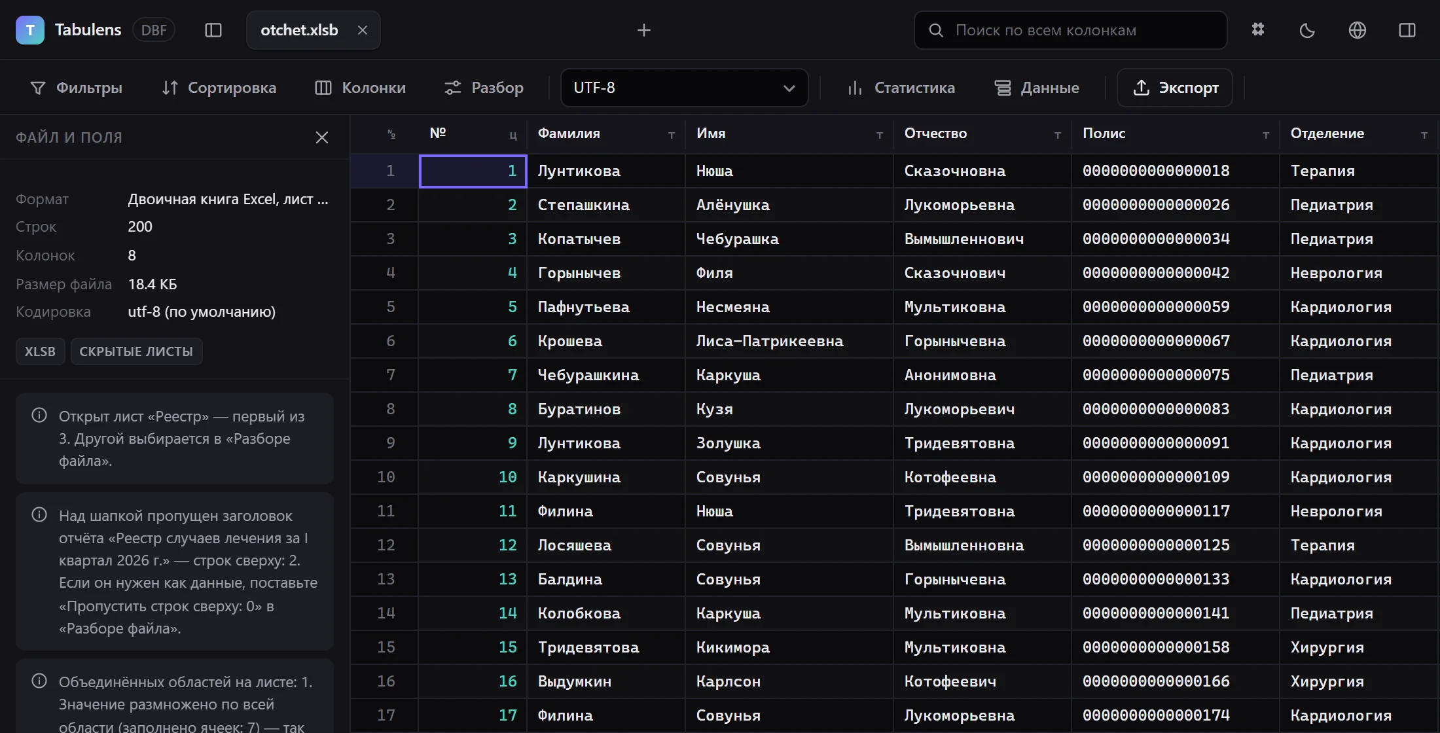Expand the UTF-8 encoding dropdown
1440x733 pixels.
(685, 88)
